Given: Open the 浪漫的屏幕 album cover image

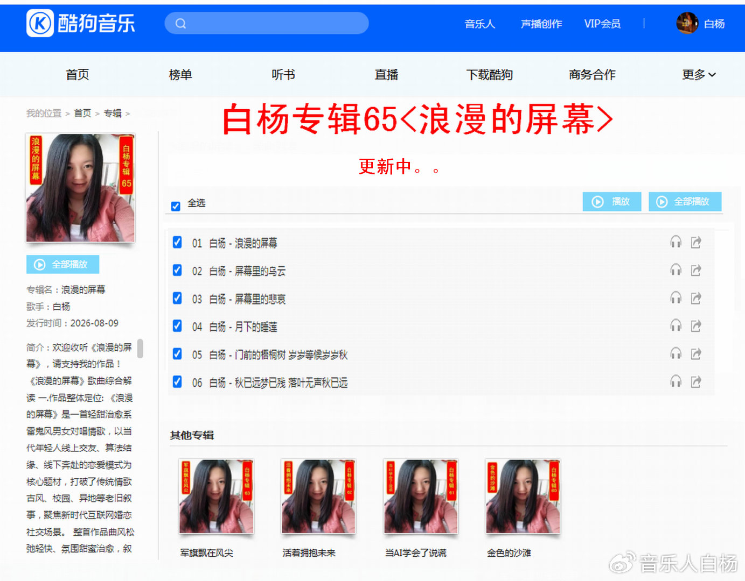Looking at the screenshot, I should 80,188.
